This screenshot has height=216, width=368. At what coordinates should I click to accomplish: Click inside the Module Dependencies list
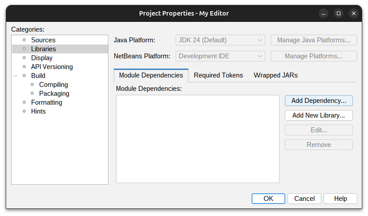[197, 139]
